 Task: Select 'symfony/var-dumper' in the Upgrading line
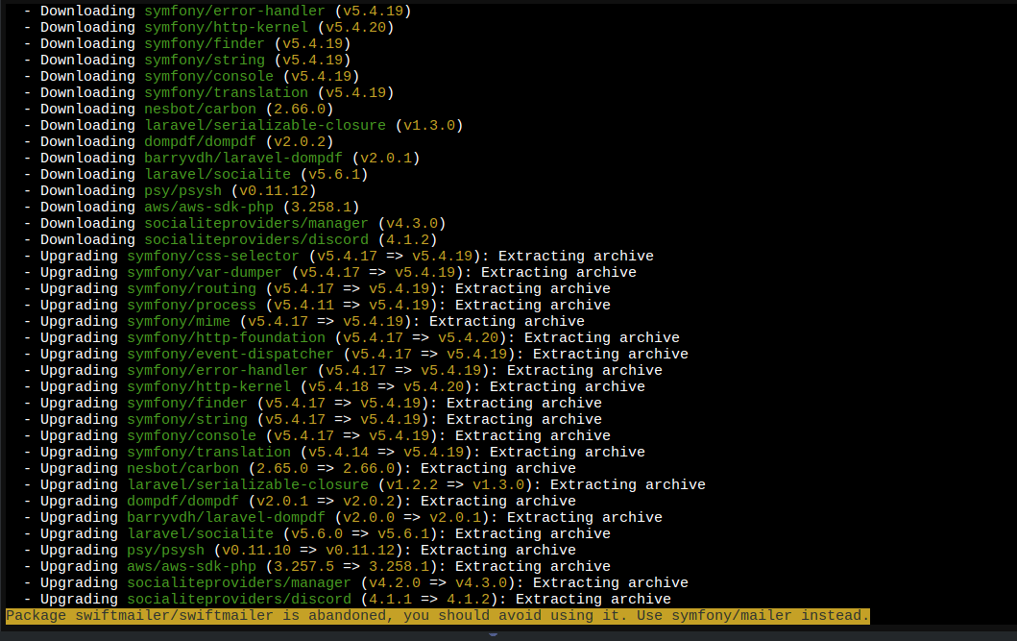click(205, 273)
